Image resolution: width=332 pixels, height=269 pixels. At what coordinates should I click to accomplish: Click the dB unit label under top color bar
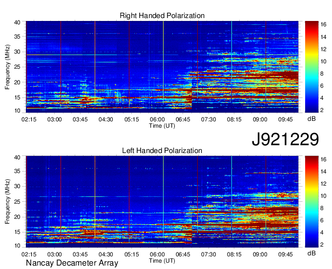[x=311, y=119]
